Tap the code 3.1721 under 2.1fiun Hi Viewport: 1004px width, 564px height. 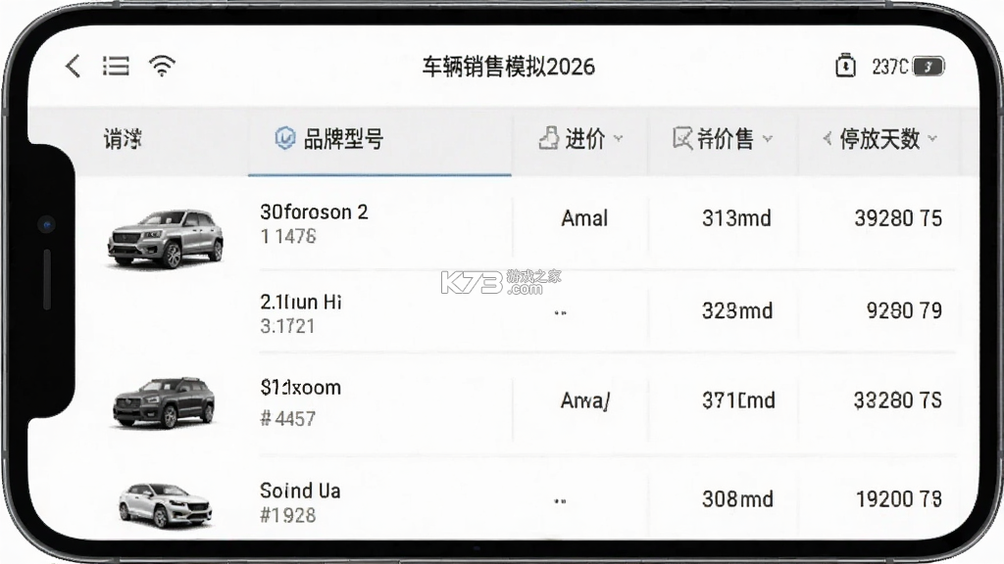[287, 326]
